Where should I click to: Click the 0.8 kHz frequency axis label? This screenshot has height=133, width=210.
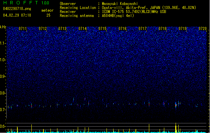point(3,93)
